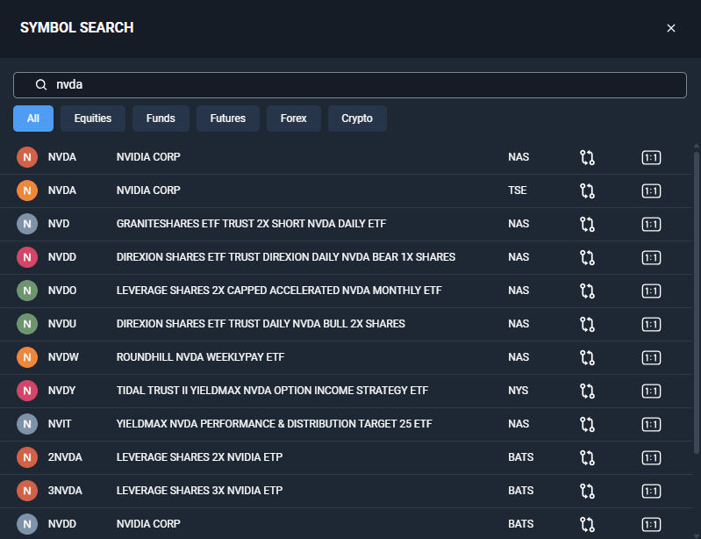Click BATS exchange label in 2NVDA row
Viewport: 701px width, 539px height.
pyautogui.click(x=521, y=457)
